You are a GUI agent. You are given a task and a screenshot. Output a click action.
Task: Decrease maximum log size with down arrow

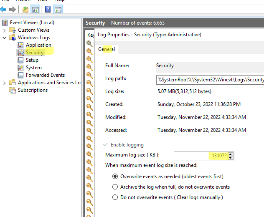click(231, 158)
